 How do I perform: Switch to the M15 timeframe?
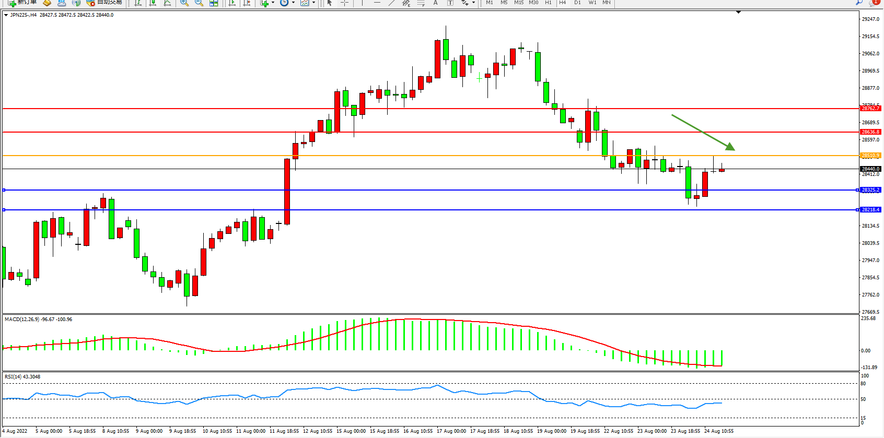click(518, 3)
